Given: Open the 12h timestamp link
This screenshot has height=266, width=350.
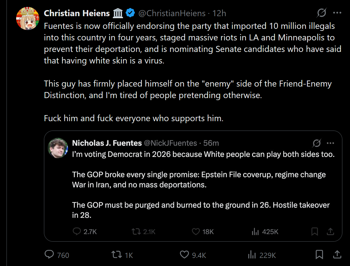Looking at the screenshot, I should 219,13.
